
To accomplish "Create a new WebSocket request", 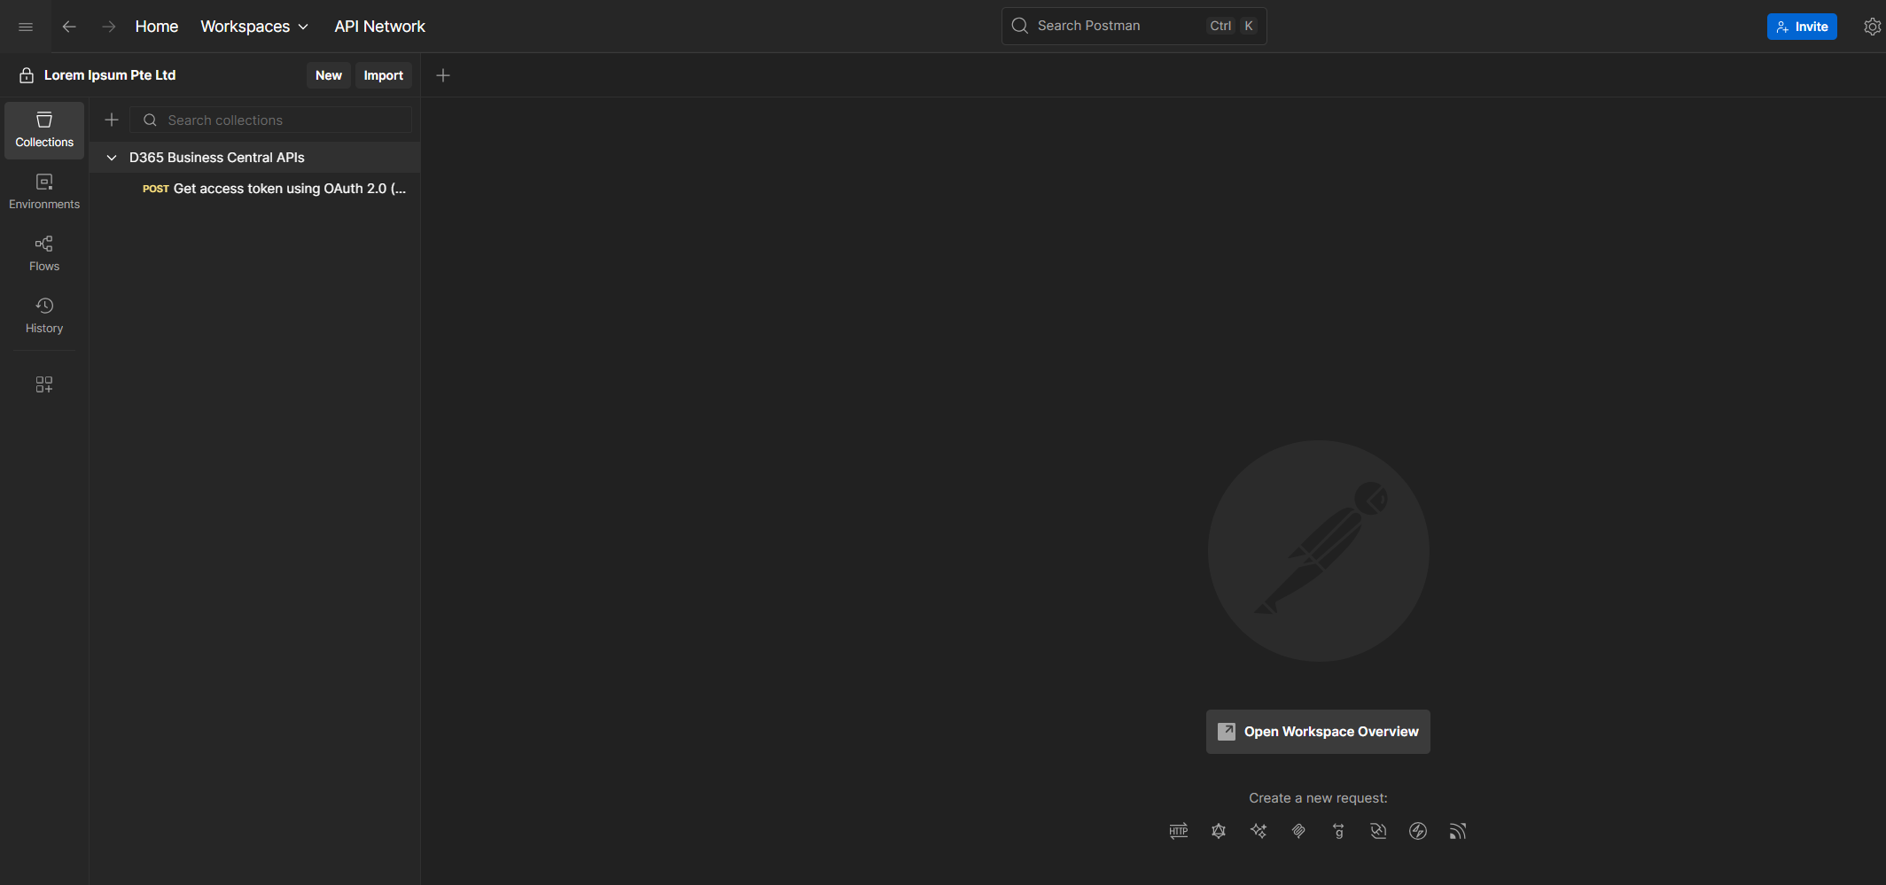I will 1378,831.
